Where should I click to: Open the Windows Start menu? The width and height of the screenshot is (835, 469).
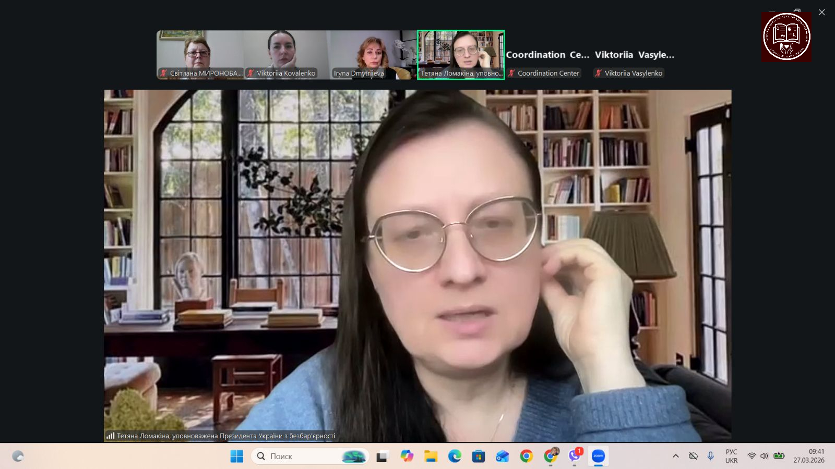coord(236,456)
